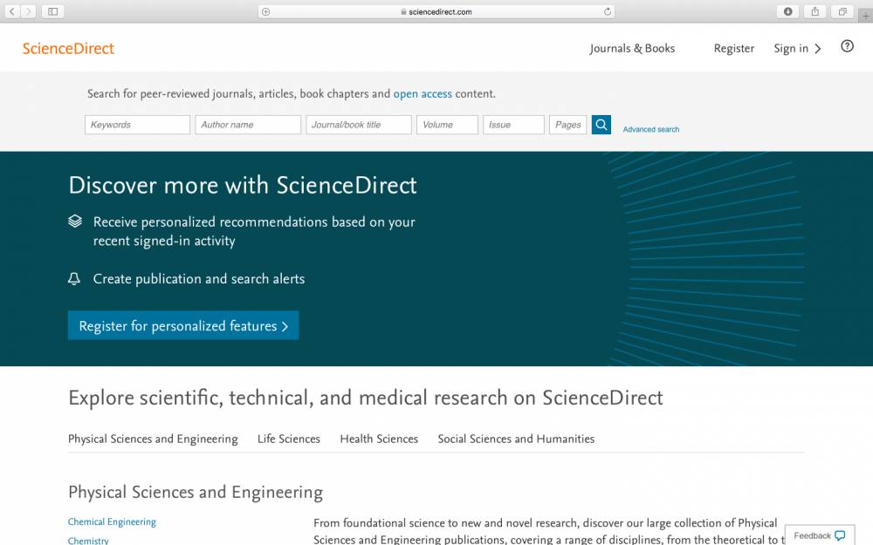
Task: Select Social Sciences and Humanities tab
Action: point(516,439)
